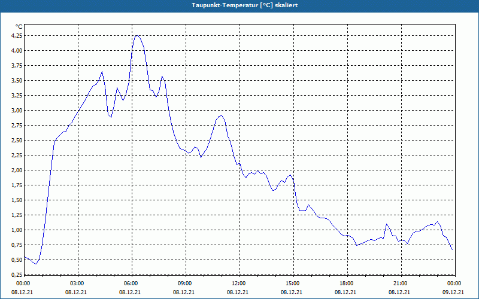
Task: Select the '2,50' y-axis tick label
Action: [x=17, y=141]
